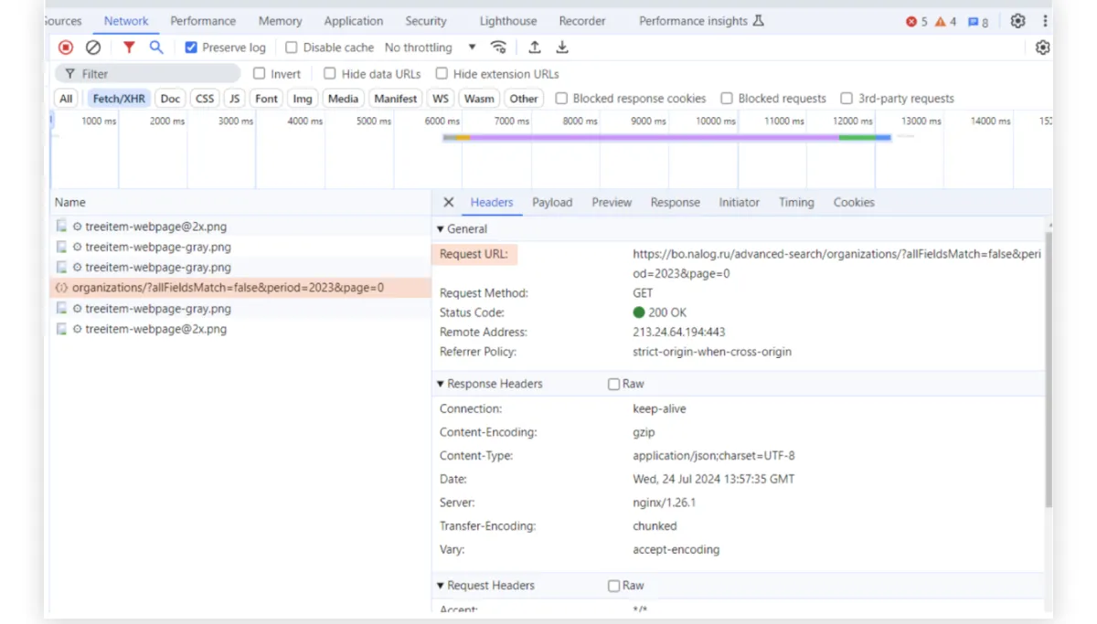This screenshot has width=1097, height=624.
Task: Clear the network log
Action: coord(93,48)
